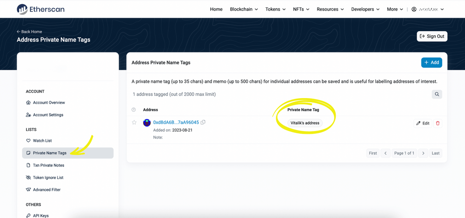The image size is (465, 218).
Task: Expand the NFTs dropdown menu
Action: point(301,9)
